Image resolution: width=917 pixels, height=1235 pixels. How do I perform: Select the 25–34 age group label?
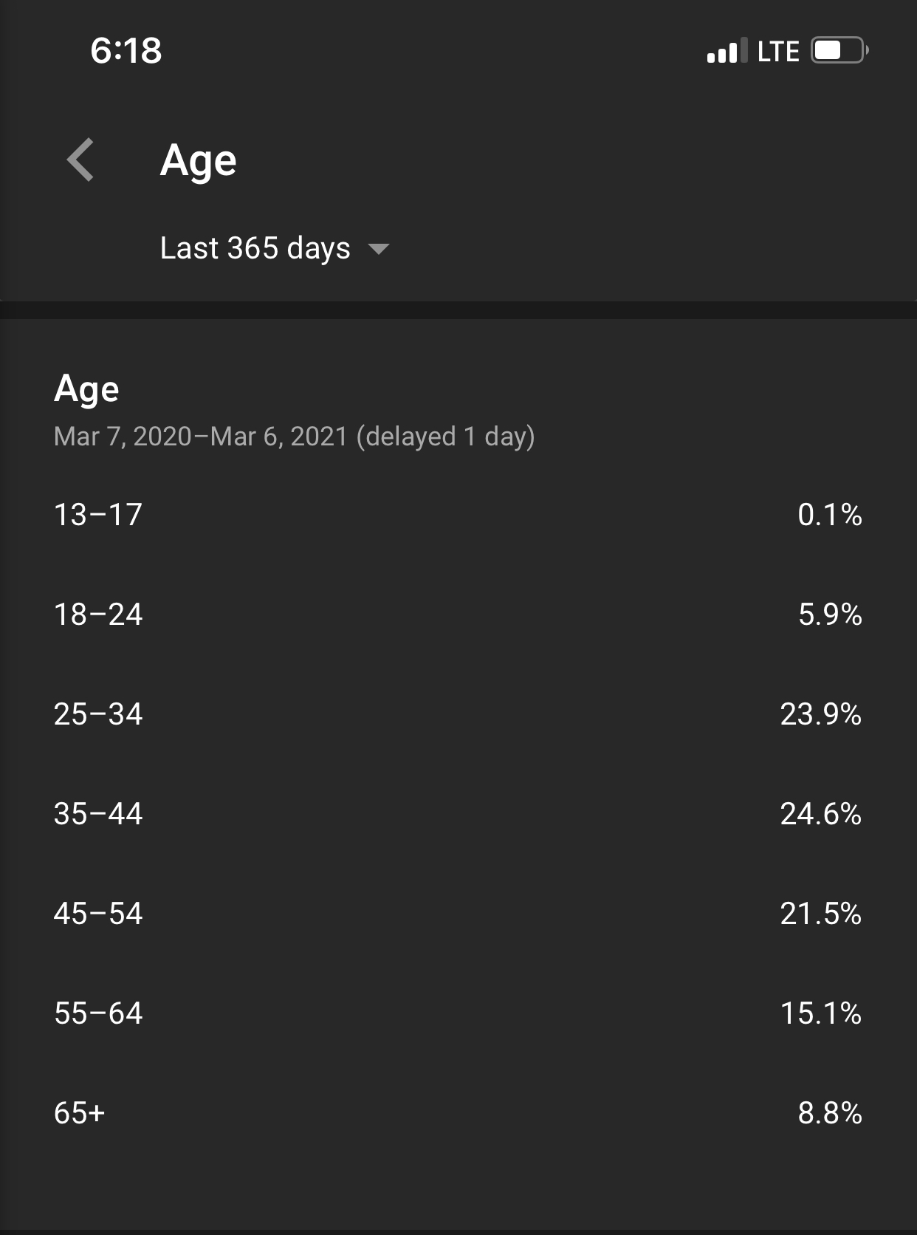[x=98, y=714]
